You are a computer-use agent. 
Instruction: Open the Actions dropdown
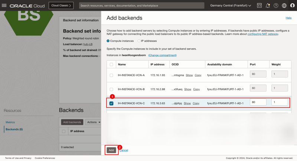(93, 122)
